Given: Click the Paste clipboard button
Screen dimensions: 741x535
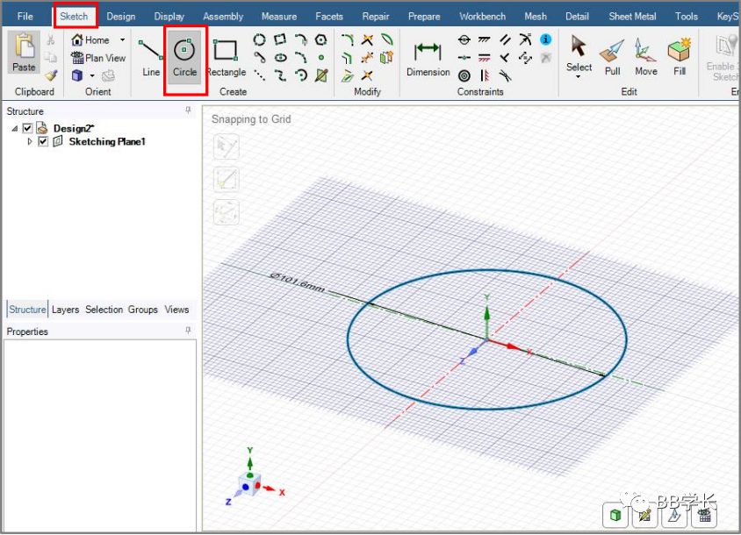Looking at the screenshot, I should click(x=24, y=52).
